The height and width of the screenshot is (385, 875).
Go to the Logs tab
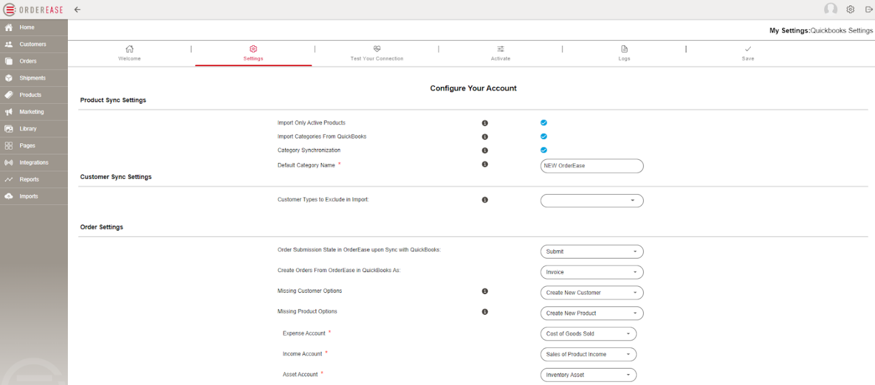pos(624,53)
